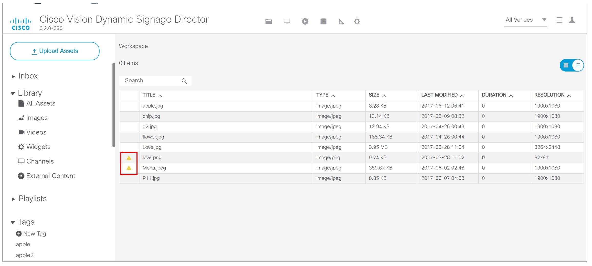Expand the Inbox section in sidebar
The width and height of the screenshot is (592, 266).
13,76
